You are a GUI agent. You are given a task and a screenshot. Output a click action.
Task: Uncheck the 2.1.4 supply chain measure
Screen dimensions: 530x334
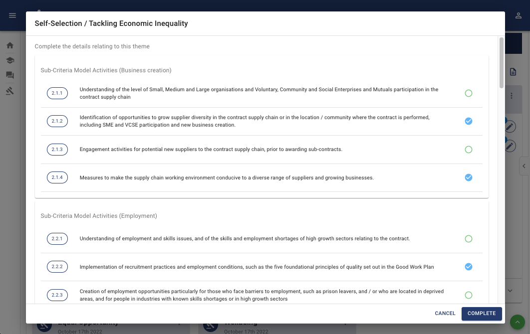click(x=469, y=177)
